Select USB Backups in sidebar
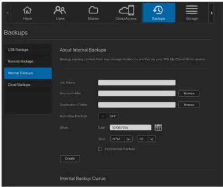223x187 pixels. [x=28, y=50]
